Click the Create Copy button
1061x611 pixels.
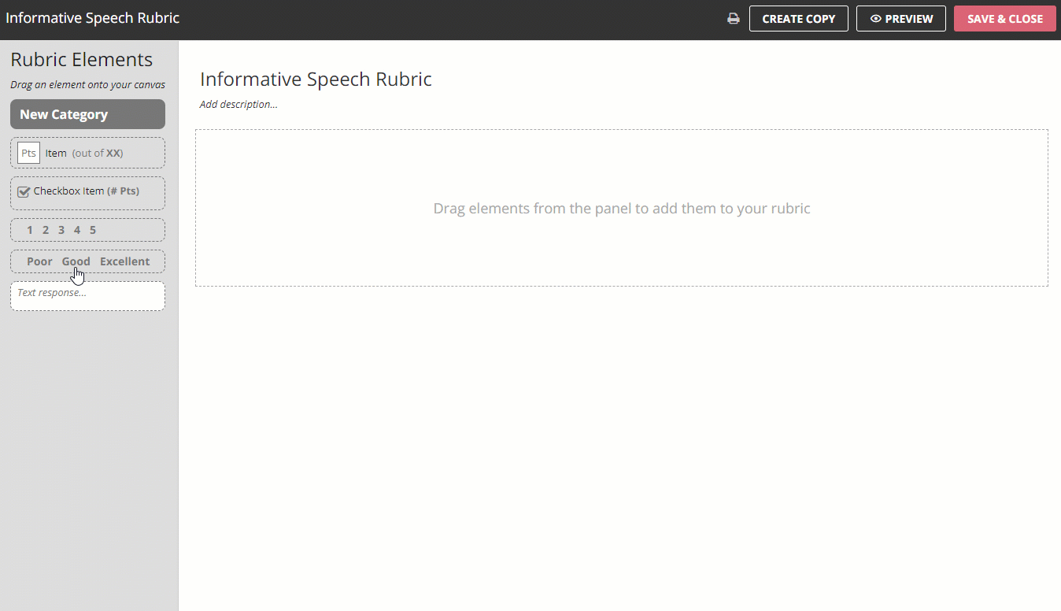798,19
